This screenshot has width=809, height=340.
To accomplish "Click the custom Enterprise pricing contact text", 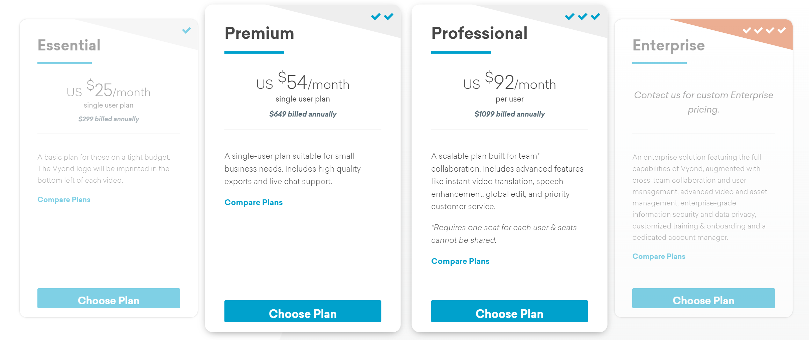I will click(x=703, y=102).
